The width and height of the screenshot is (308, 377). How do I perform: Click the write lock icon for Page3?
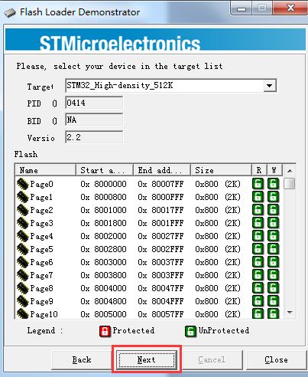click(x=274, y=223)
